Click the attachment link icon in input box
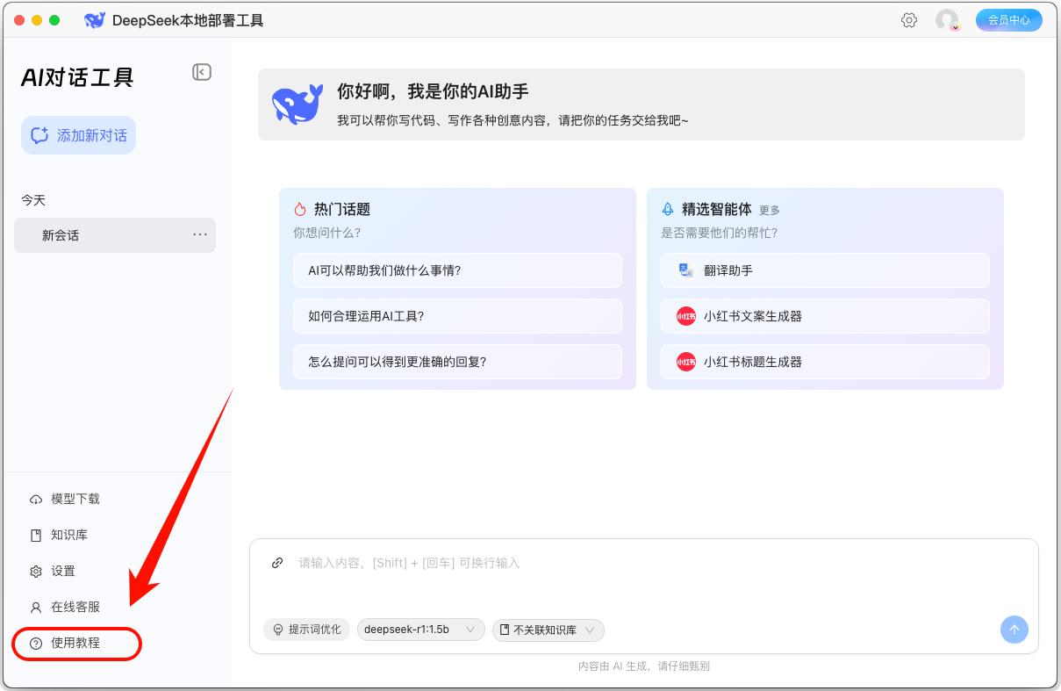The image size is (1061, 691). pyautogui.click(x=277, y=563)
